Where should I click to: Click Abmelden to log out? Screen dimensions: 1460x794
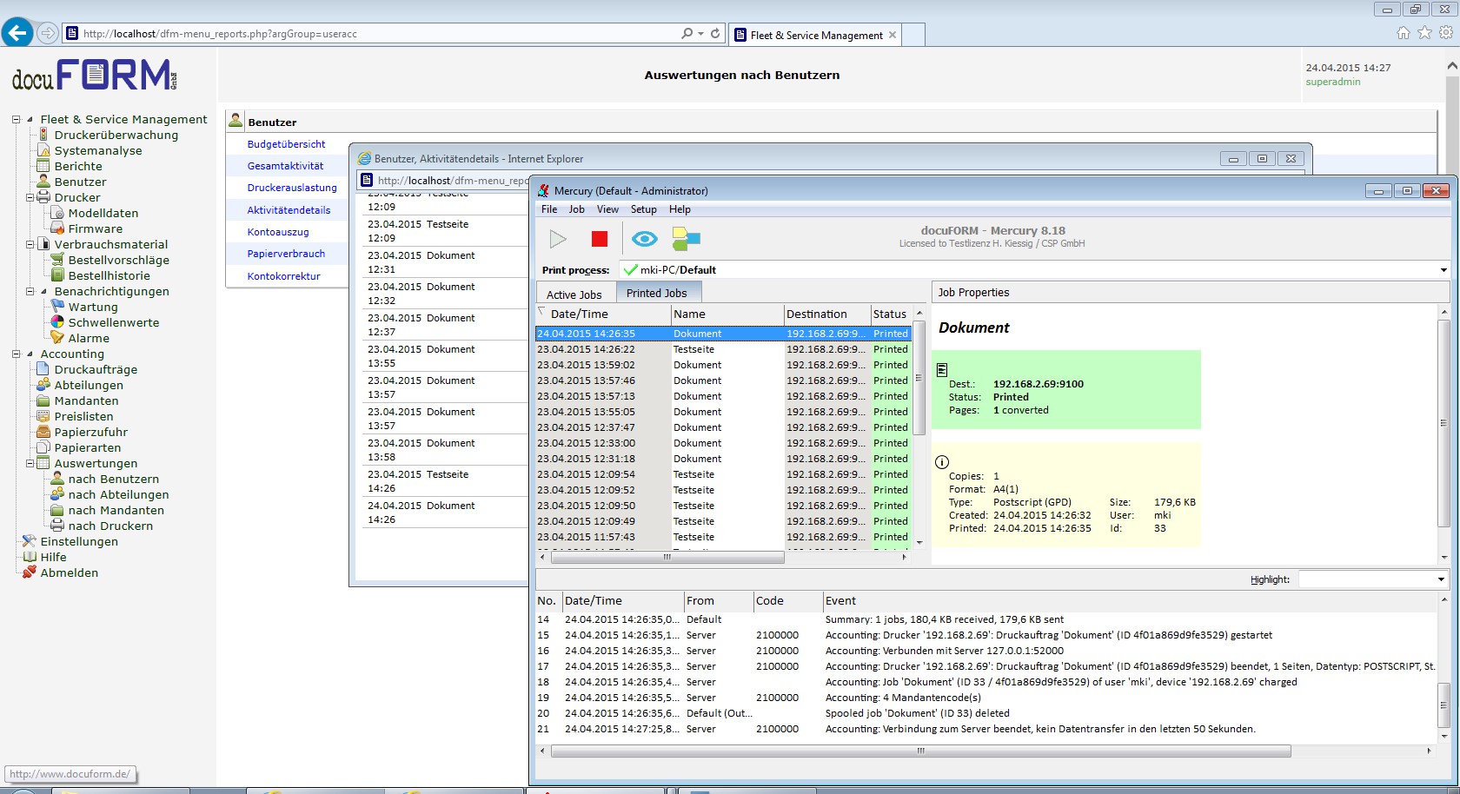69,572
